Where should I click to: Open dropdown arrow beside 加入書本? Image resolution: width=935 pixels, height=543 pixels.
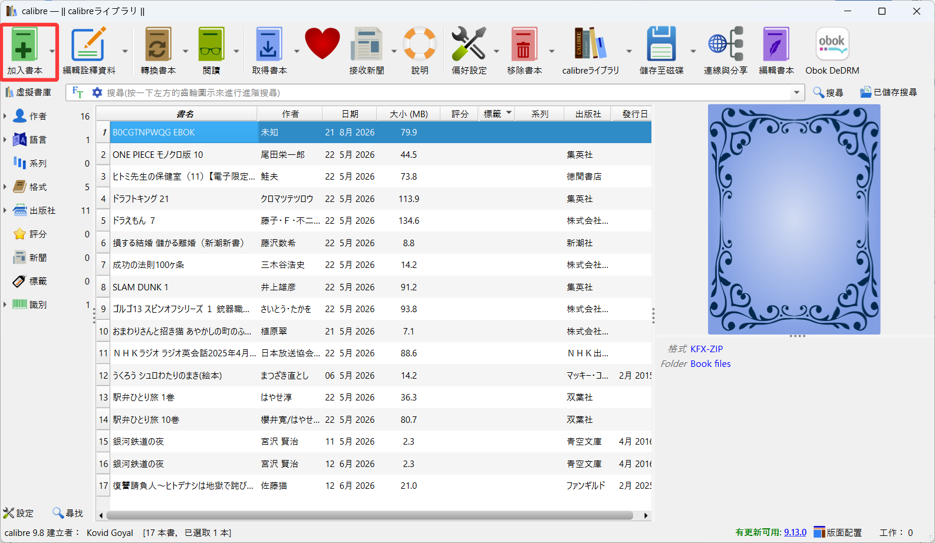(52, 51)
